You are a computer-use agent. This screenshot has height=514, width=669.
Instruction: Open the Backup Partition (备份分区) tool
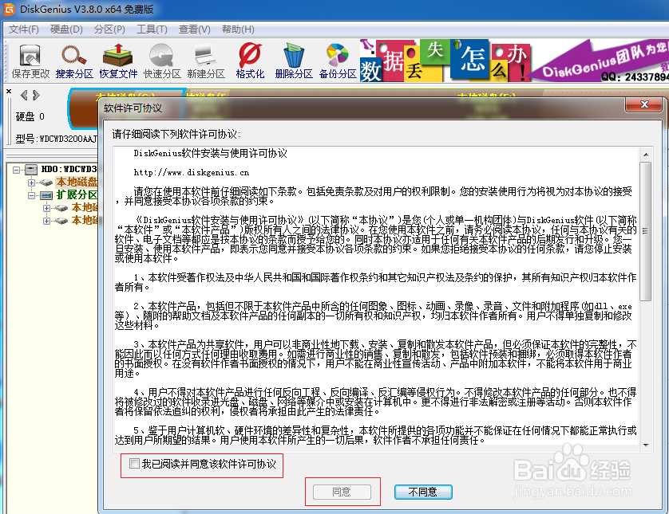click(338, 61)
